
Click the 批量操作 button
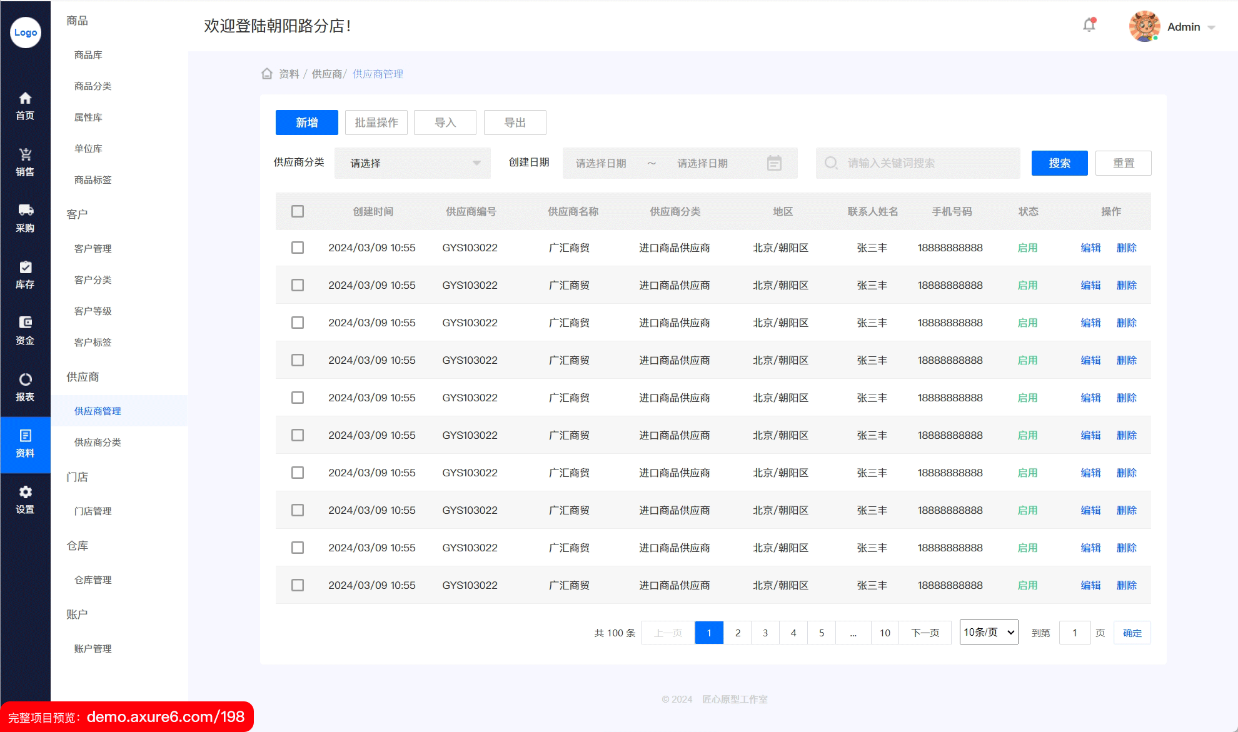coord(376,123)
